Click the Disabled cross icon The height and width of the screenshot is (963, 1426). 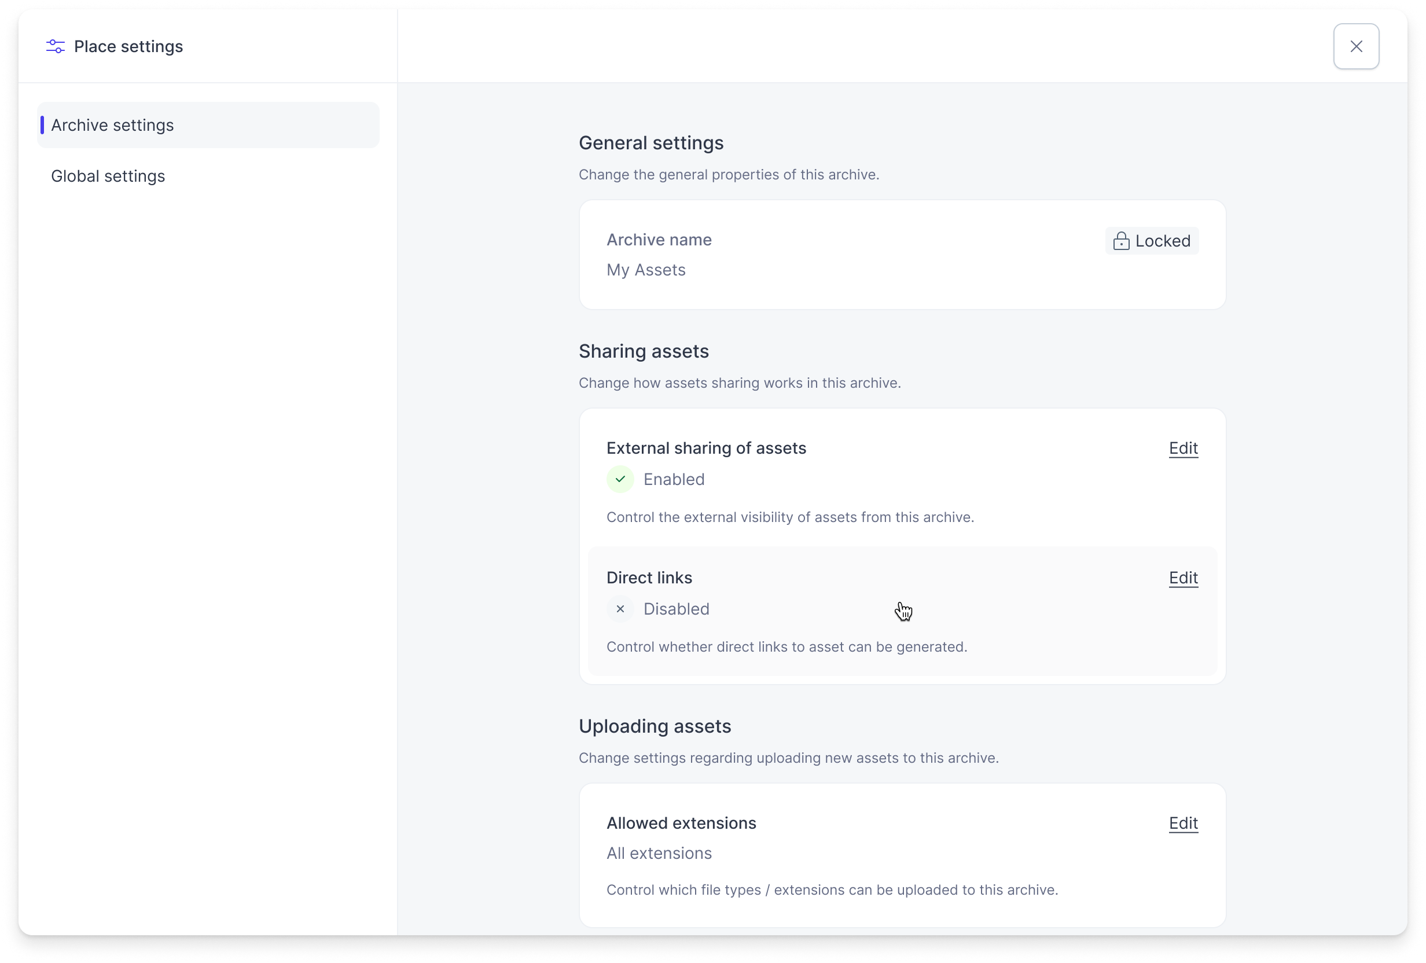coord(620,608)
